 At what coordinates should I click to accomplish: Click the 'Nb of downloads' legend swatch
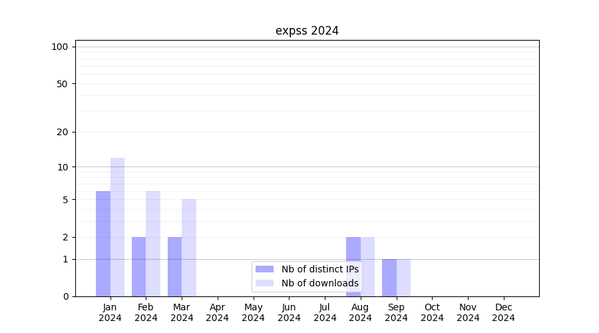tap(264, 283)
